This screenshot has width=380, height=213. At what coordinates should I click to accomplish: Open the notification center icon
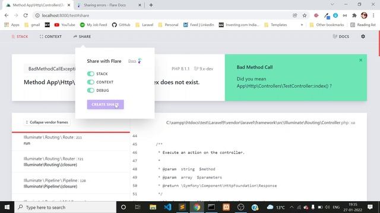coord(370,207)
